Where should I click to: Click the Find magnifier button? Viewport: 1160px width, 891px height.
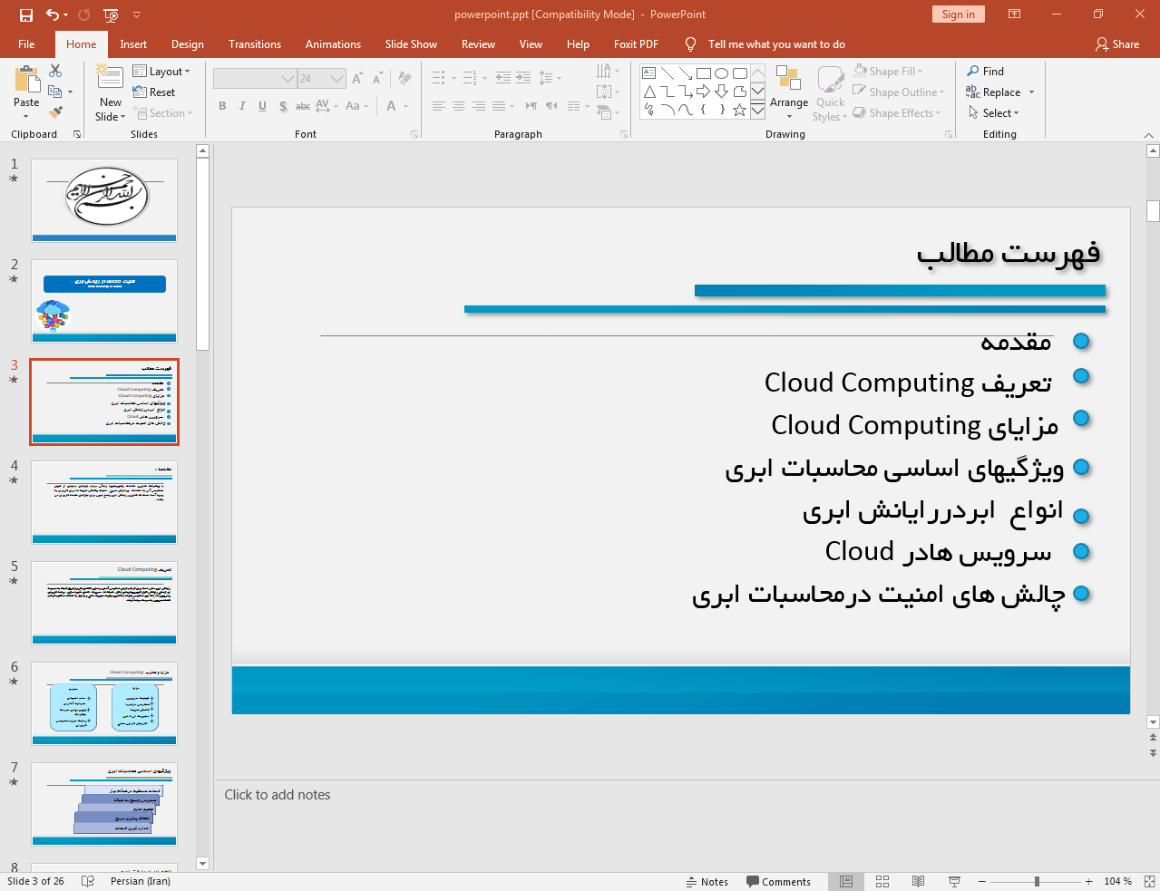pyautogui.click(x=986, y=71)
